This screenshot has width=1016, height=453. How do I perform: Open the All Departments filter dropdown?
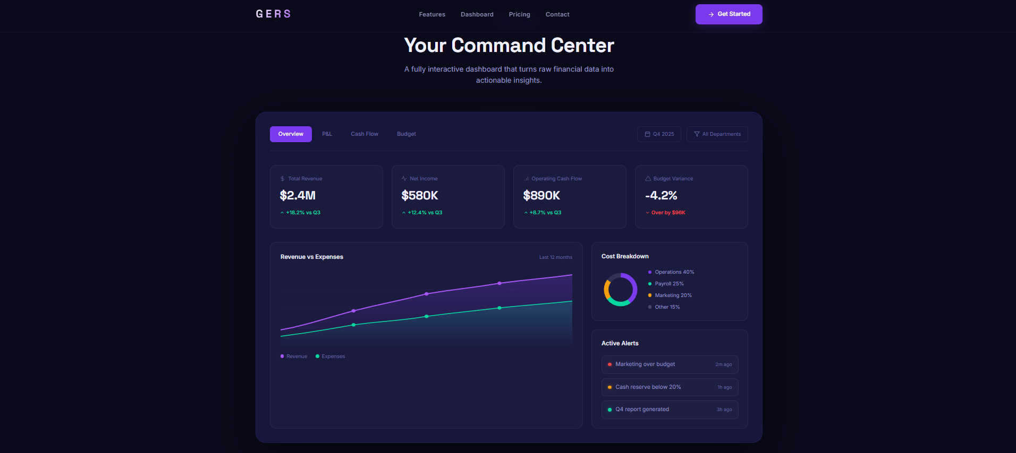pyautogui.click(x=717, y=134)
